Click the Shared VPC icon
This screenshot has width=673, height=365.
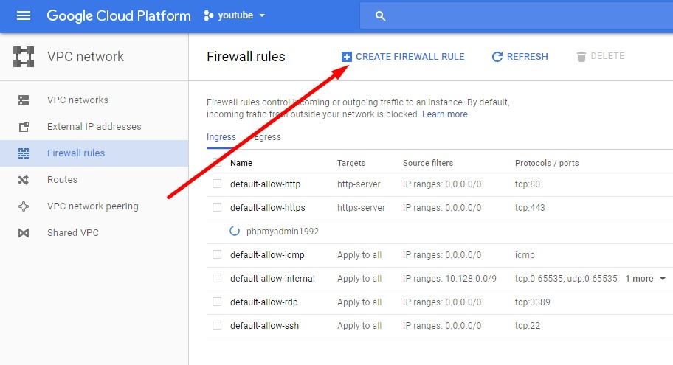[24, 233]
